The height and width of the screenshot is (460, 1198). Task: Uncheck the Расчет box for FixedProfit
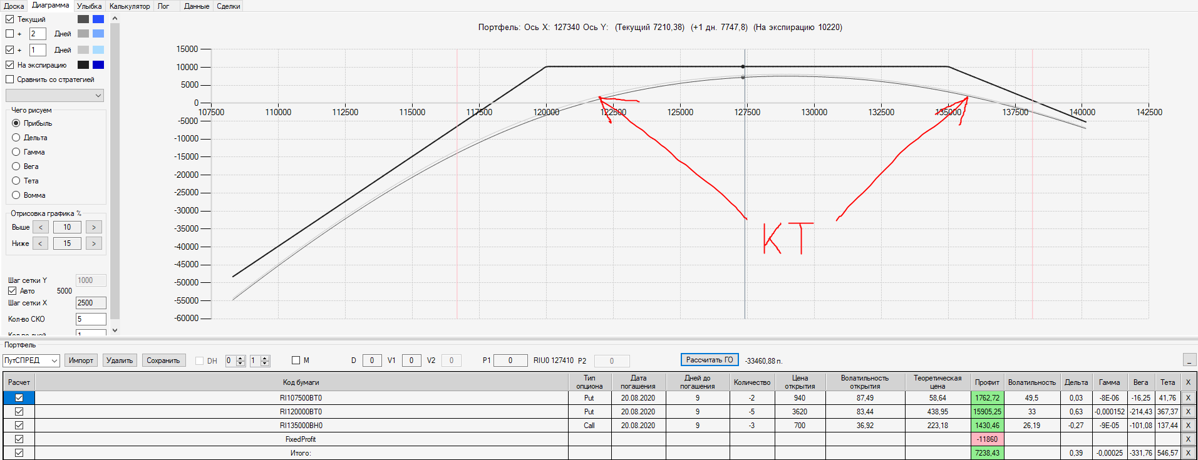click(x=19, y=439)
